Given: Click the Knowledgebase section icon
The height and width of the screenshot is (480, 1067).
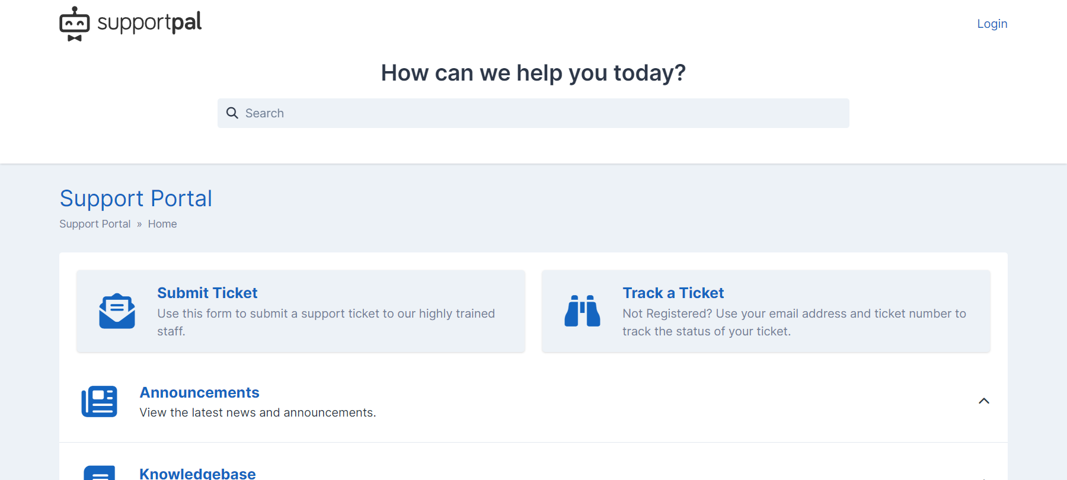Looking at the screenshot, I should [99, 473].
